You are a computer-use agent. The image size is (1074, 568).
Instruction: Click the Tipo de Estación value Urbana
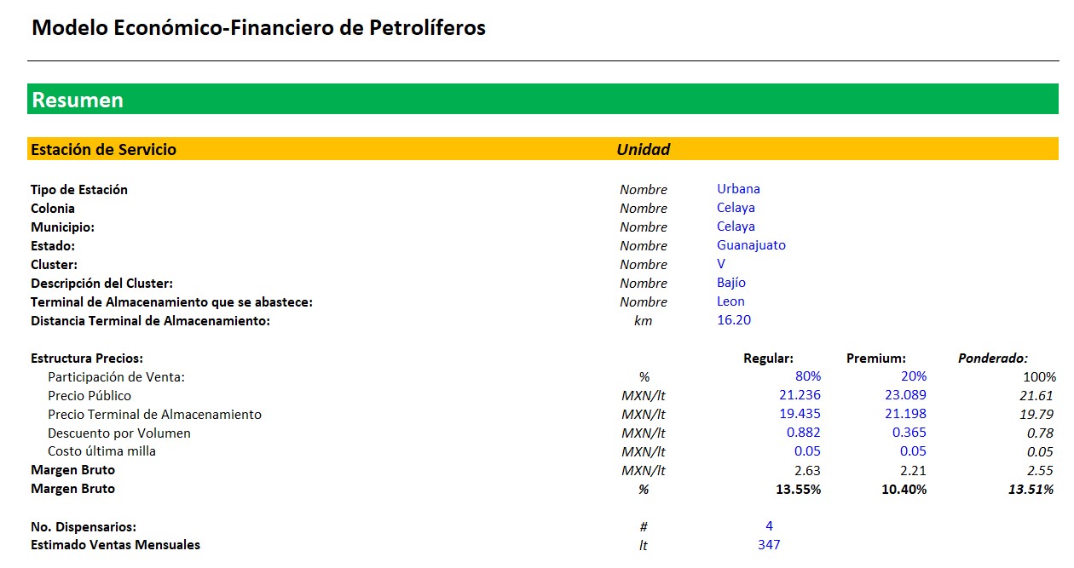point(738,189)
